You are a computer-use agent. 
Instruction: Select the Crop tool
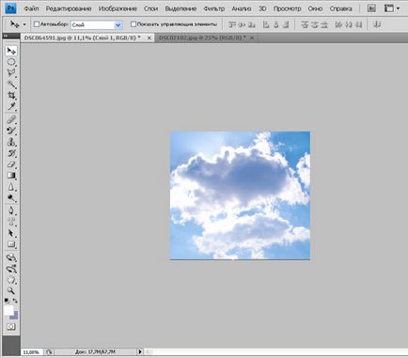[11, 96]
